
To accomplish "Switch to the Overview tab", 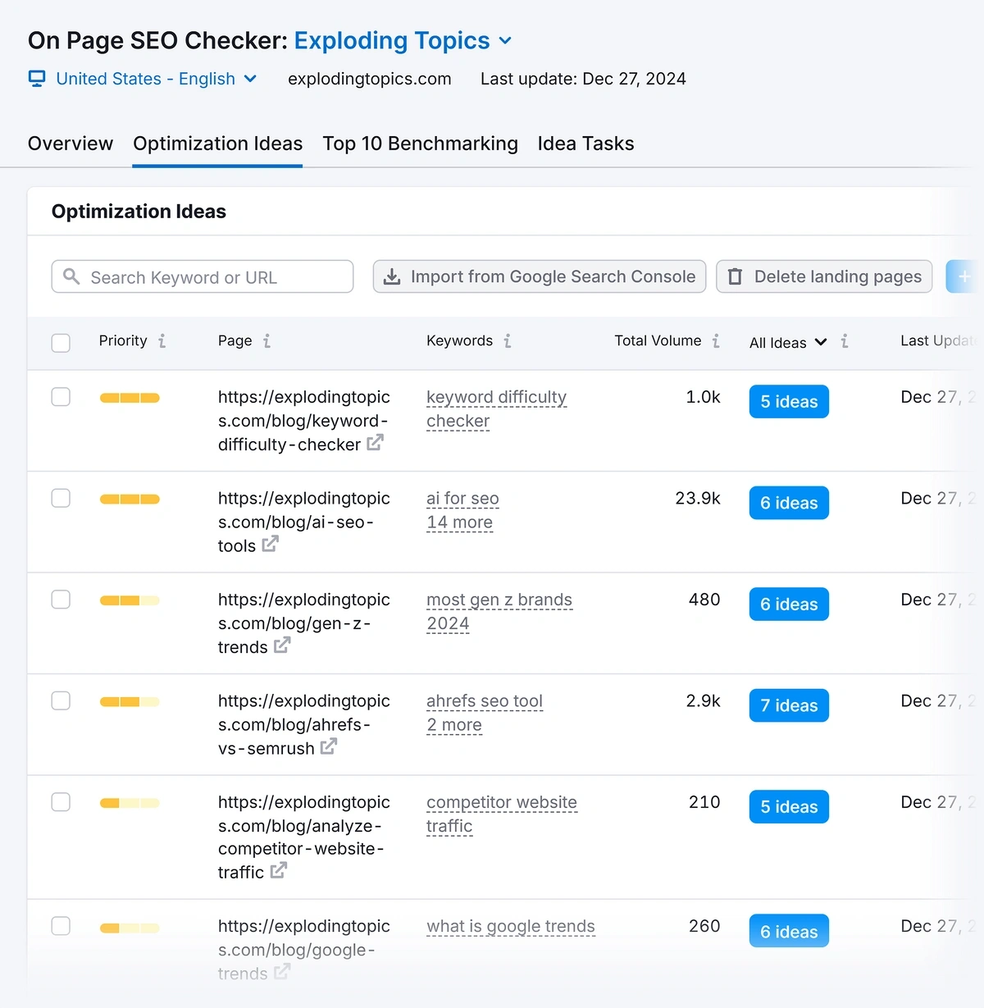I will [x=71, y=144].
